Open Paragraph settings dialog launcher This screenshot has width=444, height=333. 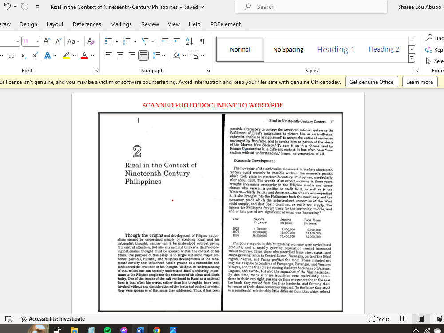coord(207,71)
